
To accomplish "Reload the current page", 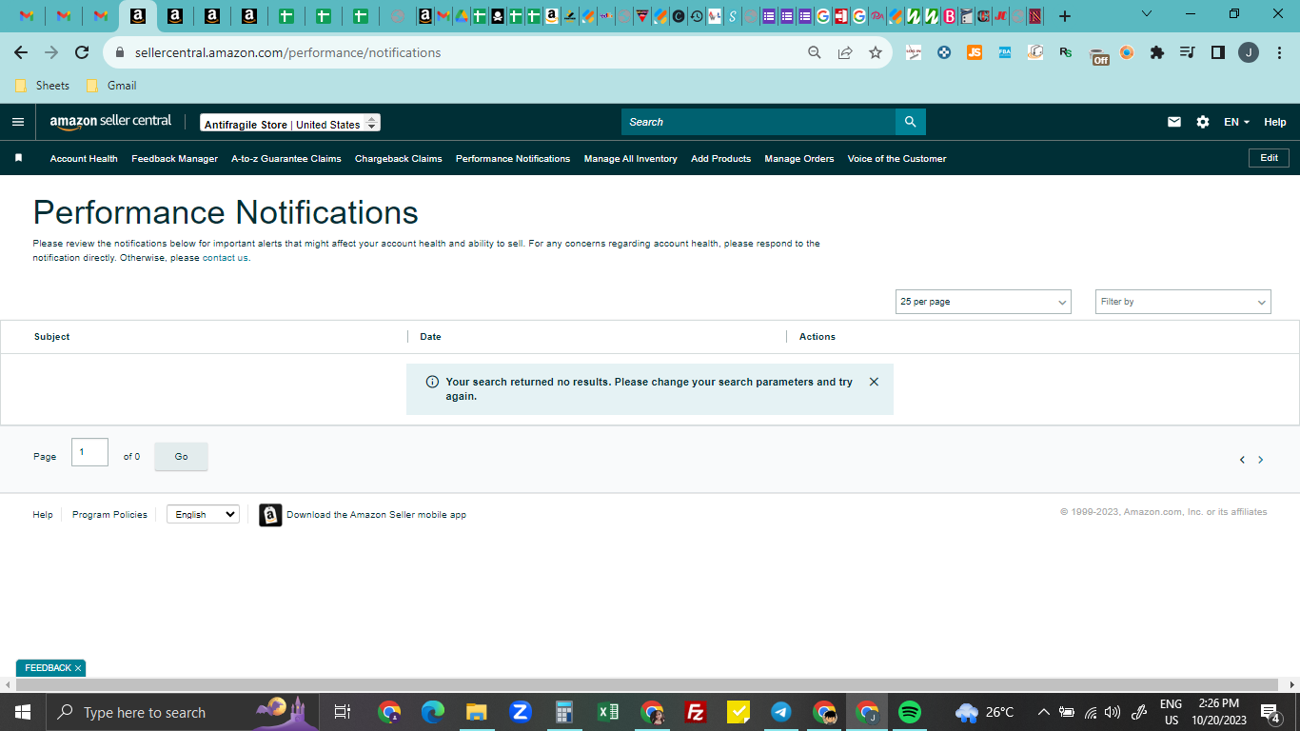I will coord(82,52).
